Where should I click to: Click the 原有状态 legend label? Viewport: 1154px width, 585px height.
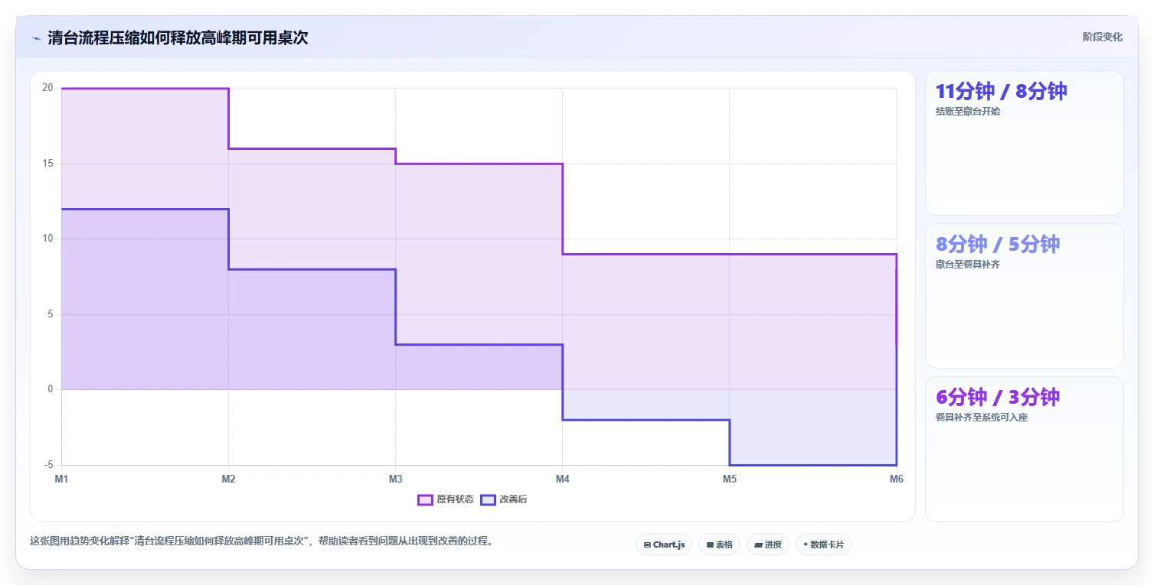click(455, 500)
